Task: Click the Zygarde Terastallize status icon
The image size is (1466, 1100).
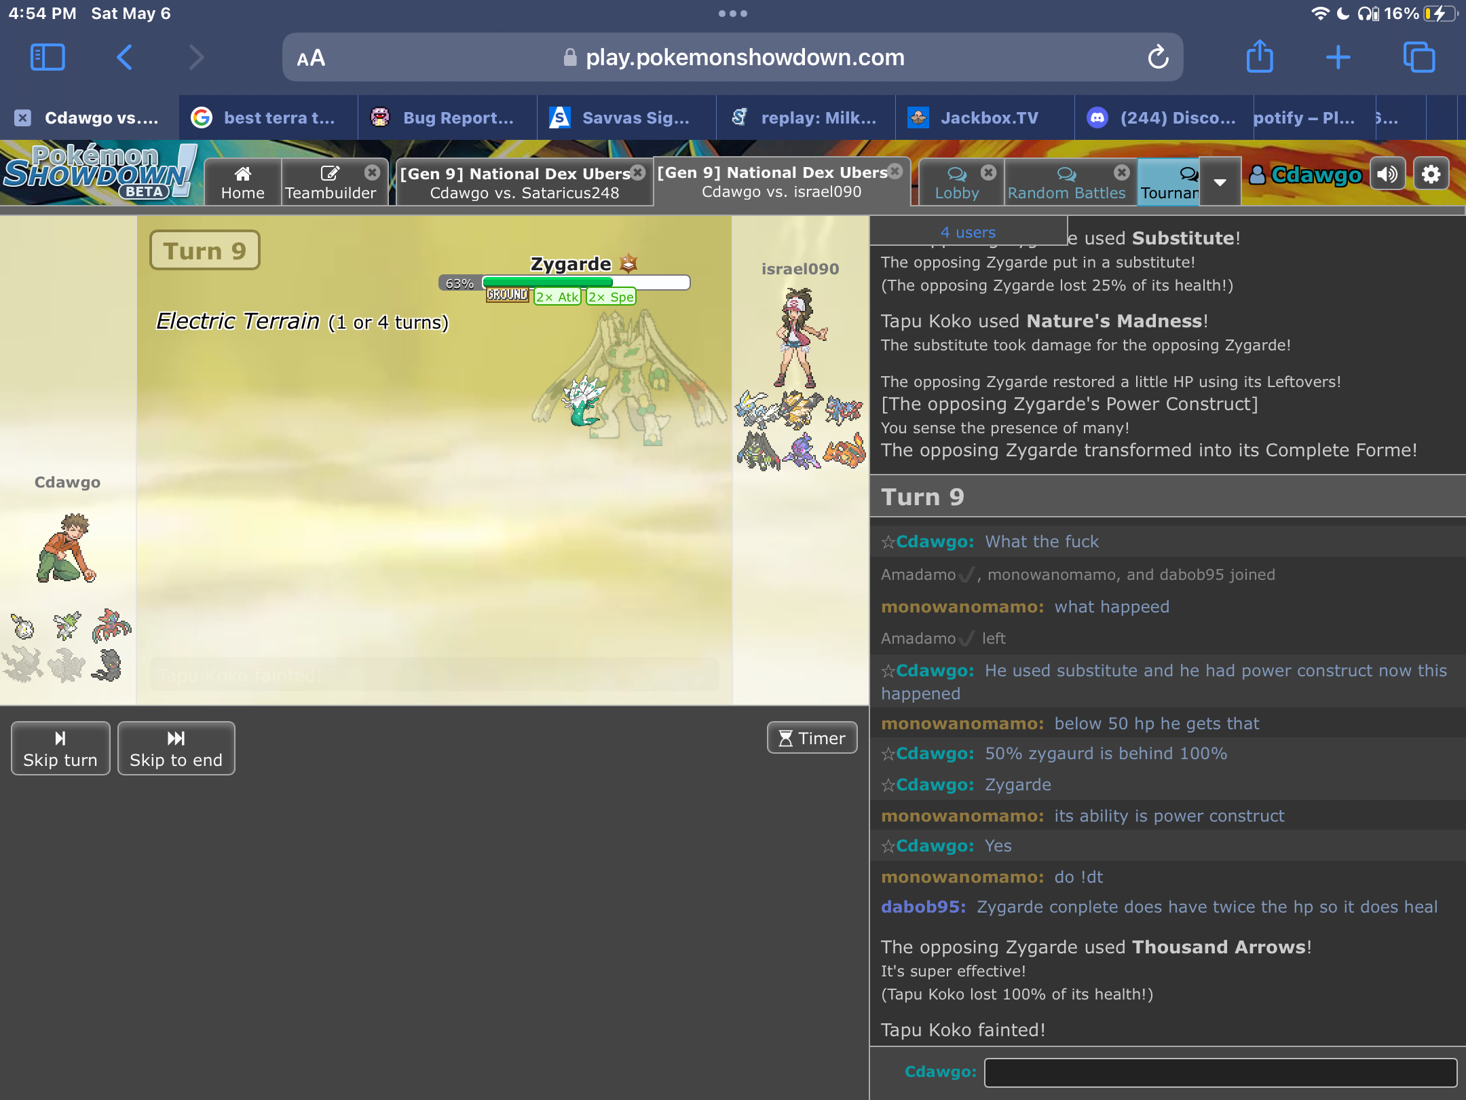Action: pyautogui.click(x=629, y=263)
